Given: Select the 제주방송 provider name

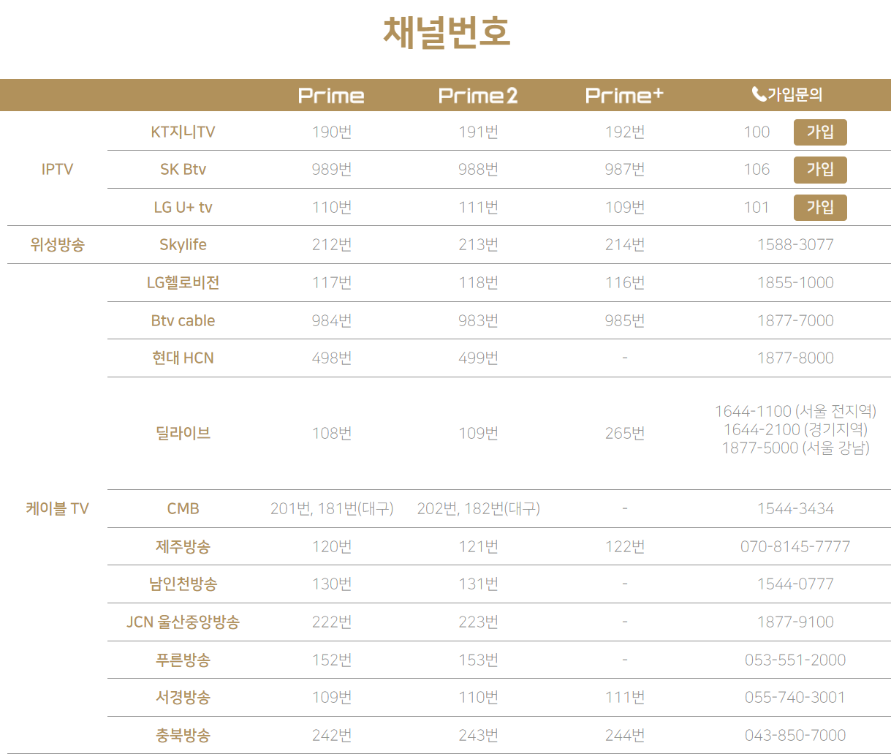Looking at the screenshot, I should point(183,547).
